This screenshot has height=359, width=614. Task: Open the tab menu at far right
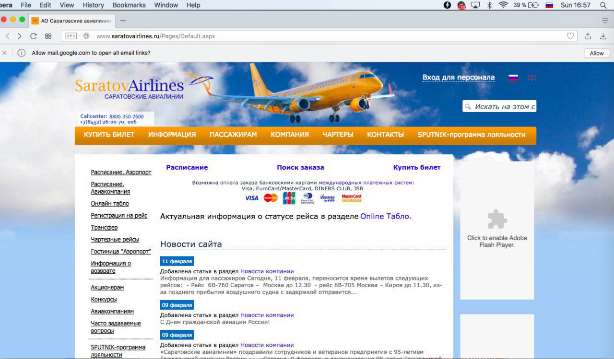tap(605, 21)
